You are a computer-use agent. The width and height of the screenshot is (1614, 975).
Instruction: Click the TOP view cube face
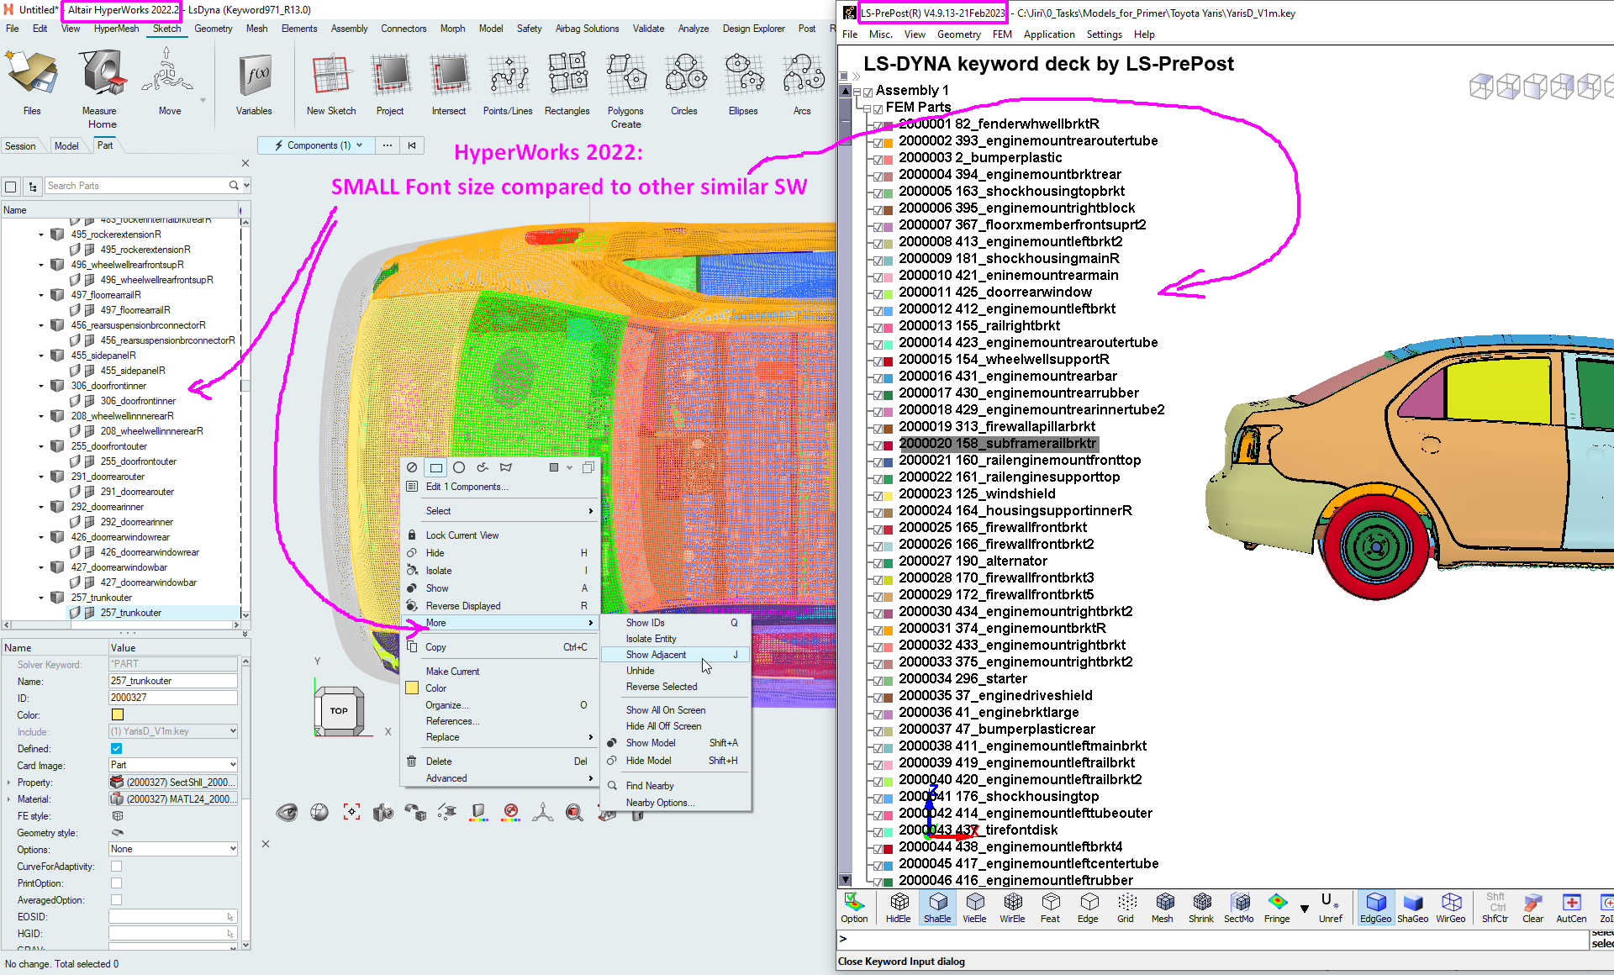click(x=339, y=711)
